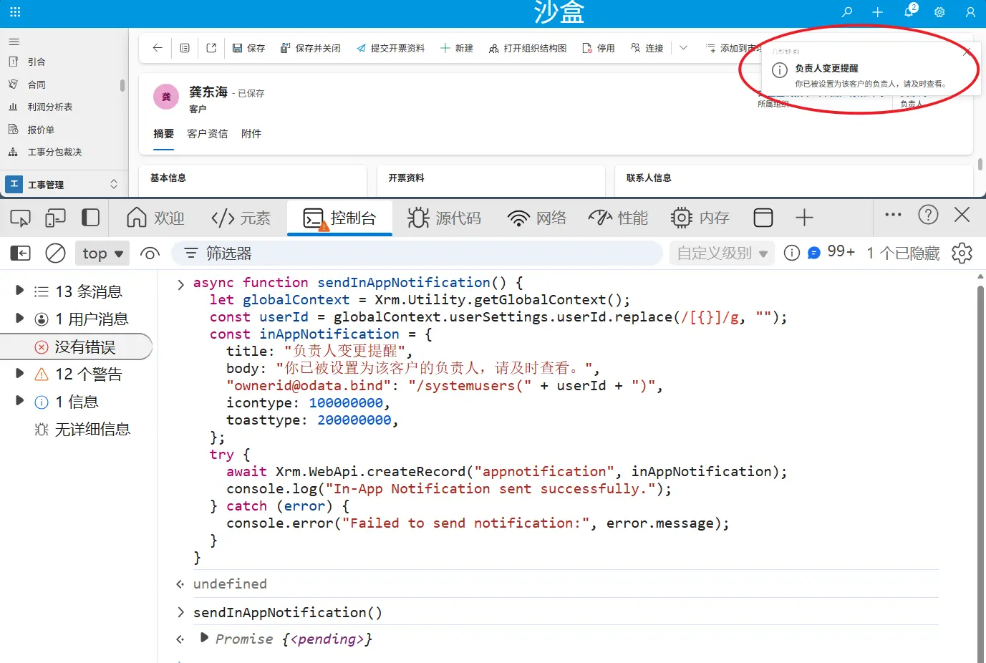Image resolution: width=986 pixels, height=663 pixels.
Task: Toggle the device emulation toolbar
Action: [x=55, y=217]
